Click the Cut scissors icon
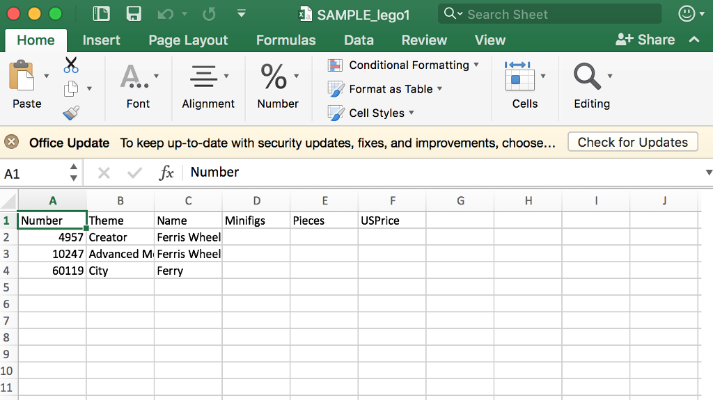Image resolution: width=713 pixels, height=400 pixels. 71,65
